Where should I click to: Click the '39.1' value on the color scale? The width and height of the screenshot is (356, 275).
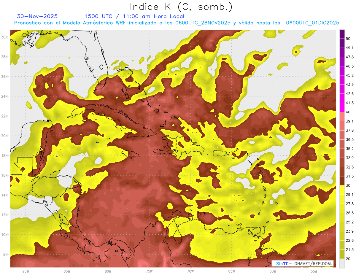350,121
